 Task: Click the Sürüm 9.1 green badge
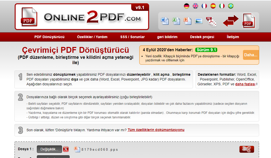click(x=206, y=50)
